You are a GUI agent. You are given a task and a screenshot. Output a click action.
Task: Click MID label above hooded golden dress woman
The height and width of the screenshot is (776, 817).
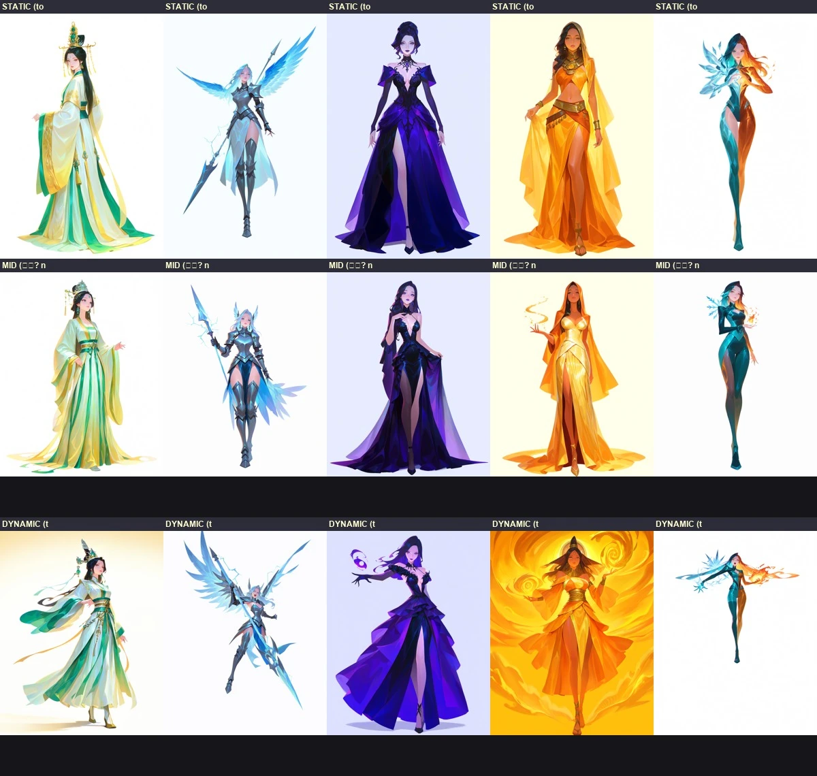pyautogui.click(x=514, y=265)
